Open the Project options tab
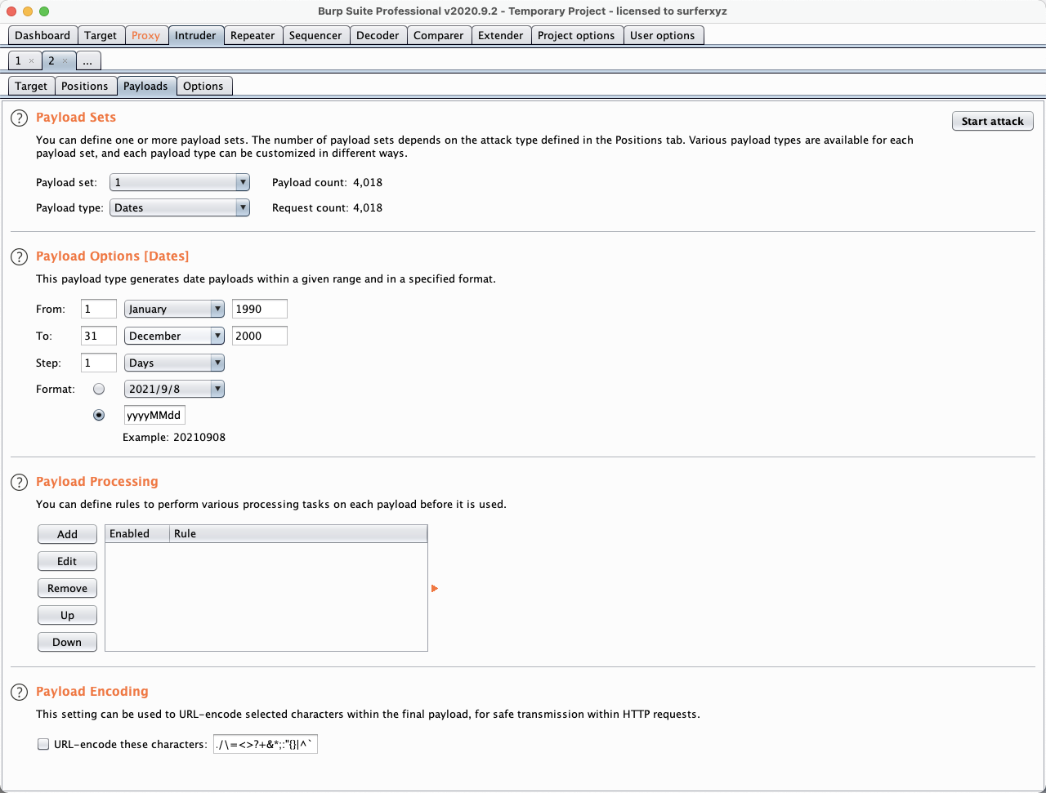1046x793 pixels. tap(576, 35)
